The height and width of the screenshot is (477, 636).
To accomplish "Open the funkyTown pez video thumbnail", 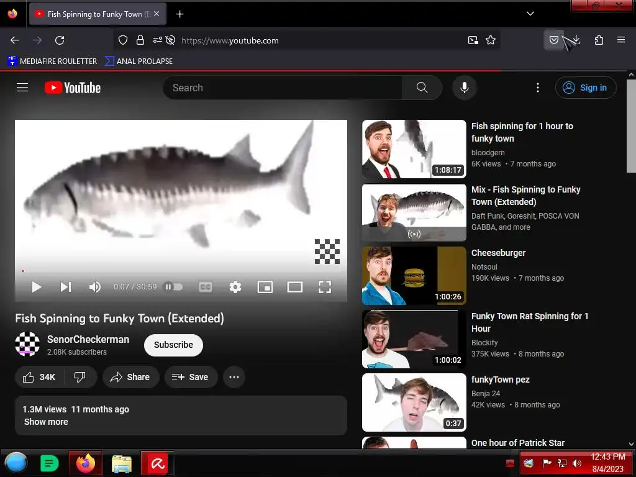I will tap(414, 402).
